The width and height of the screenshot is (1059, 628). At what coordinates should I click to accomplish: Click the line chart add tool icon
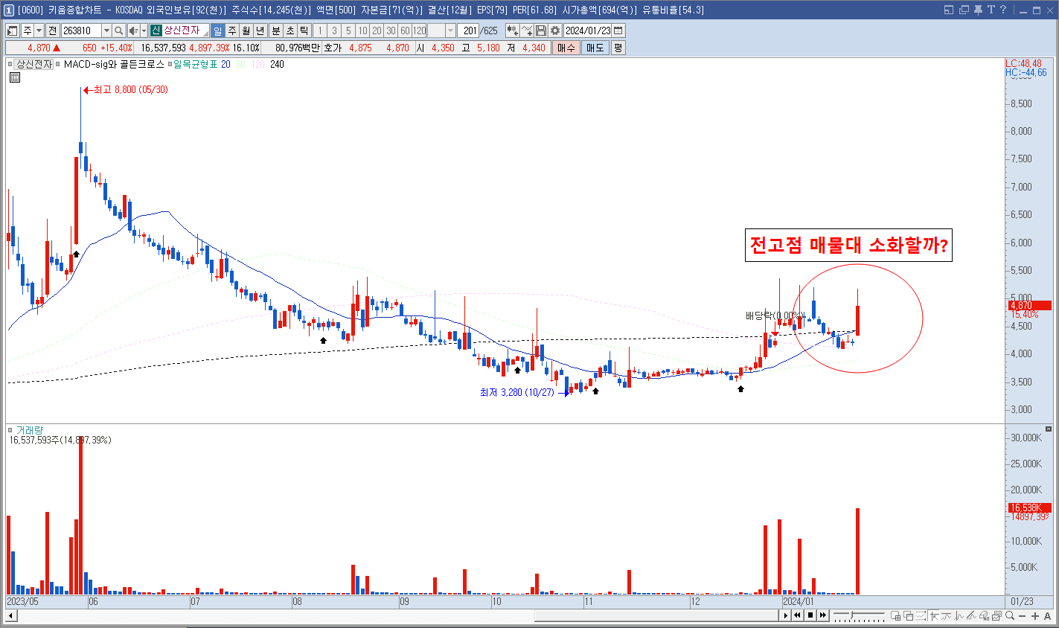point(527,31)
